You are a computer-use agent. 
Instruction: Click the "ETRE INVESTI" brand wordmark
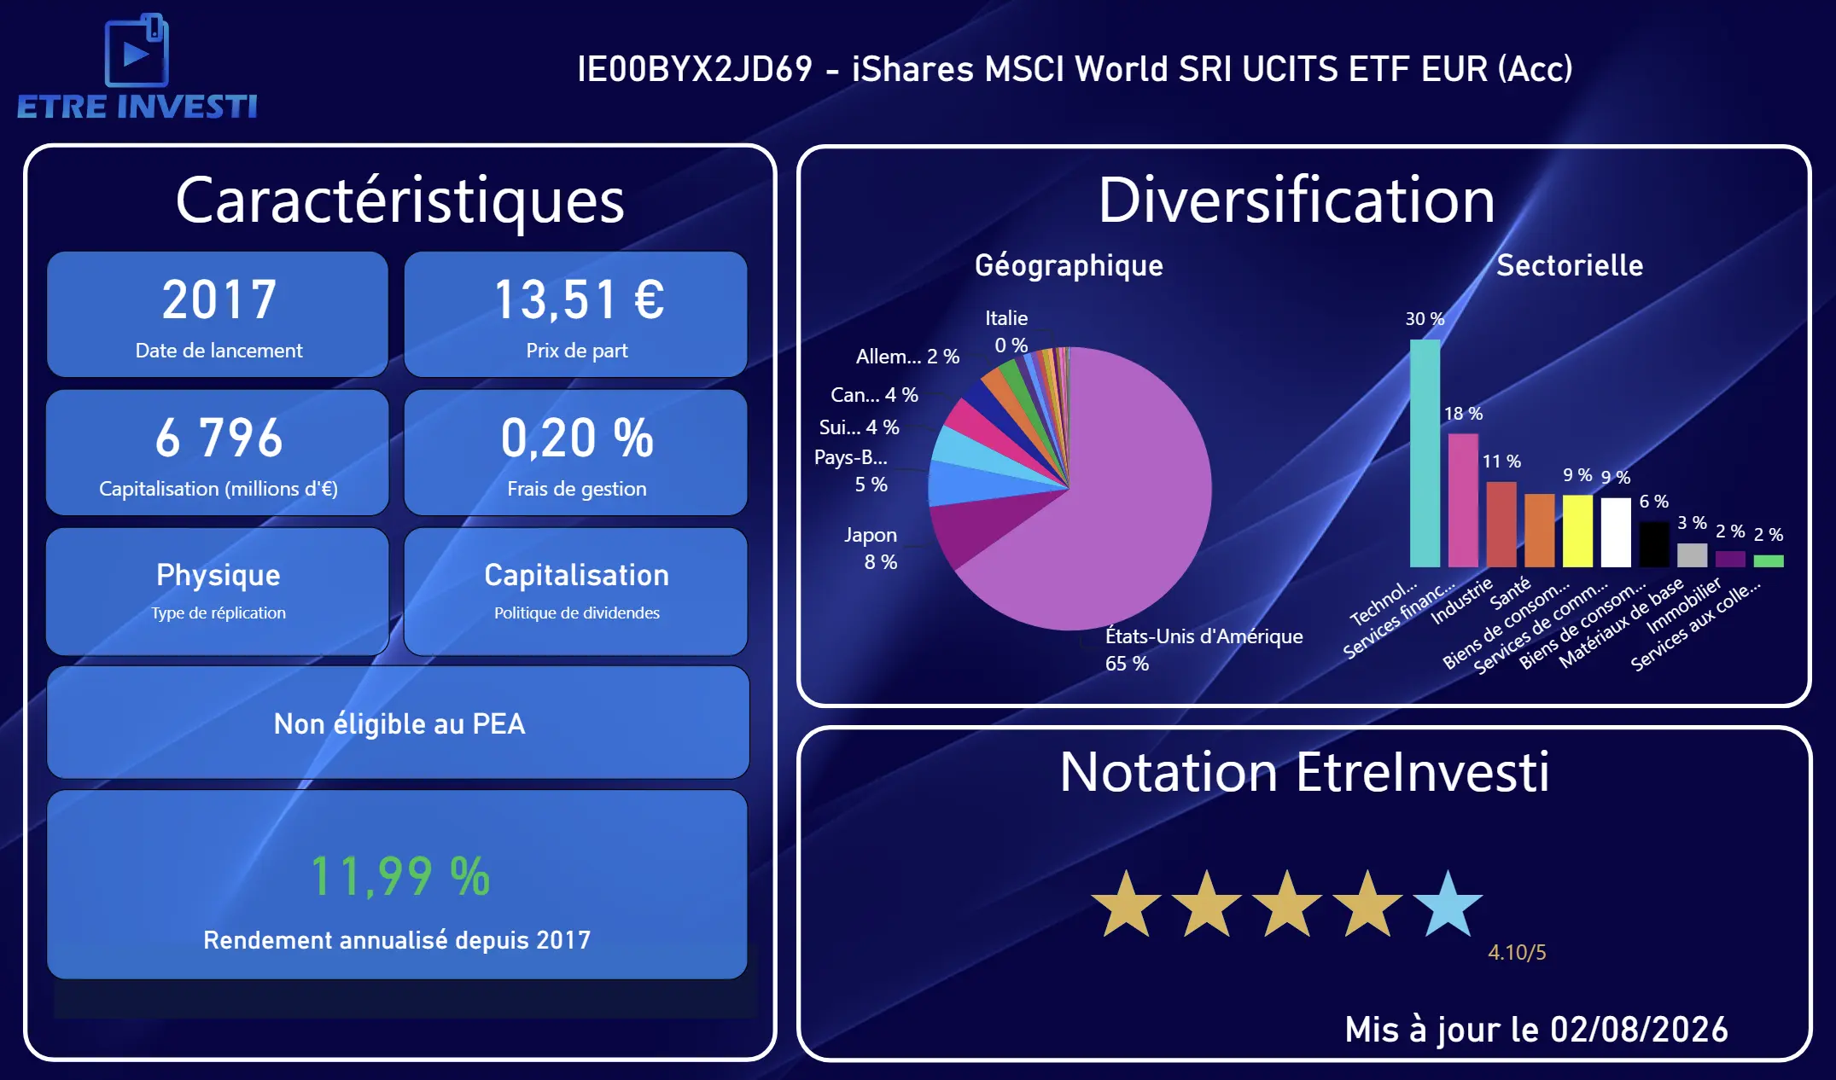click(x=137, y=107)
